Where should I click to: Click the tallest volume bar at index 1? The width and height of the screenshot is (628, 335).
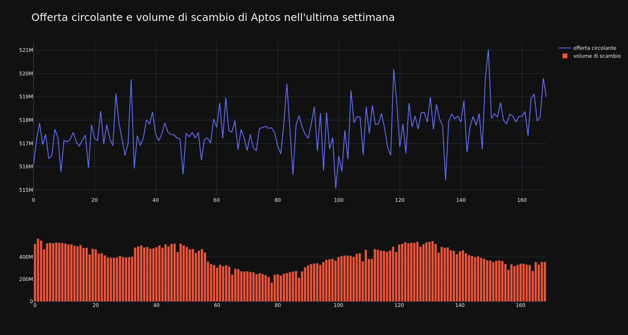tap(38, 270)
